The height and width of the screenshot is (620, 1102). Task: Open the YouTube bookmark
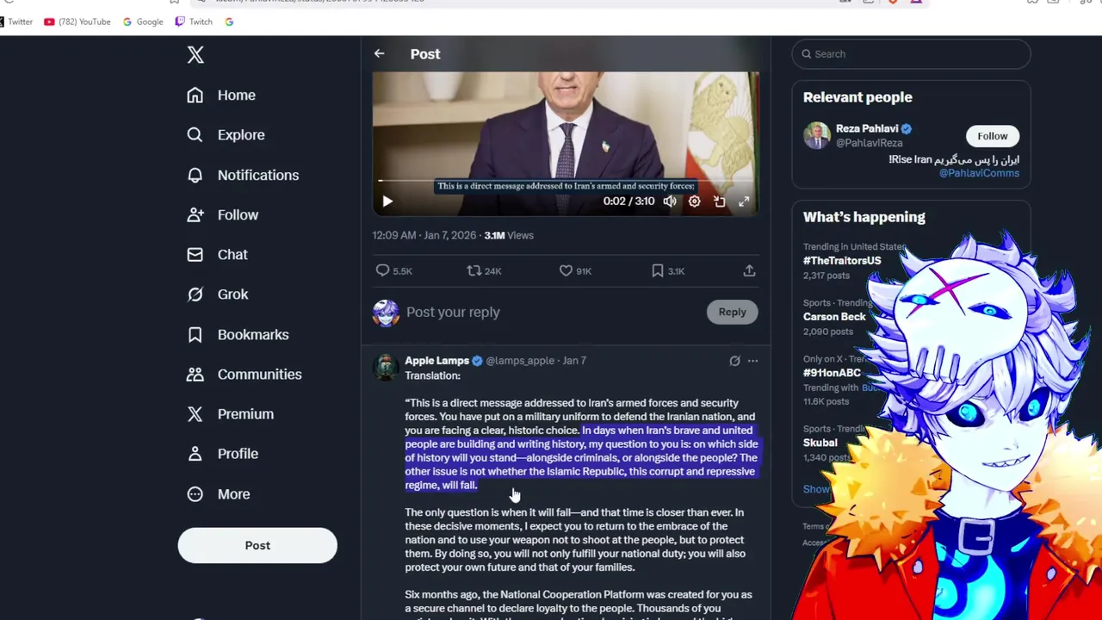point(77,22)
